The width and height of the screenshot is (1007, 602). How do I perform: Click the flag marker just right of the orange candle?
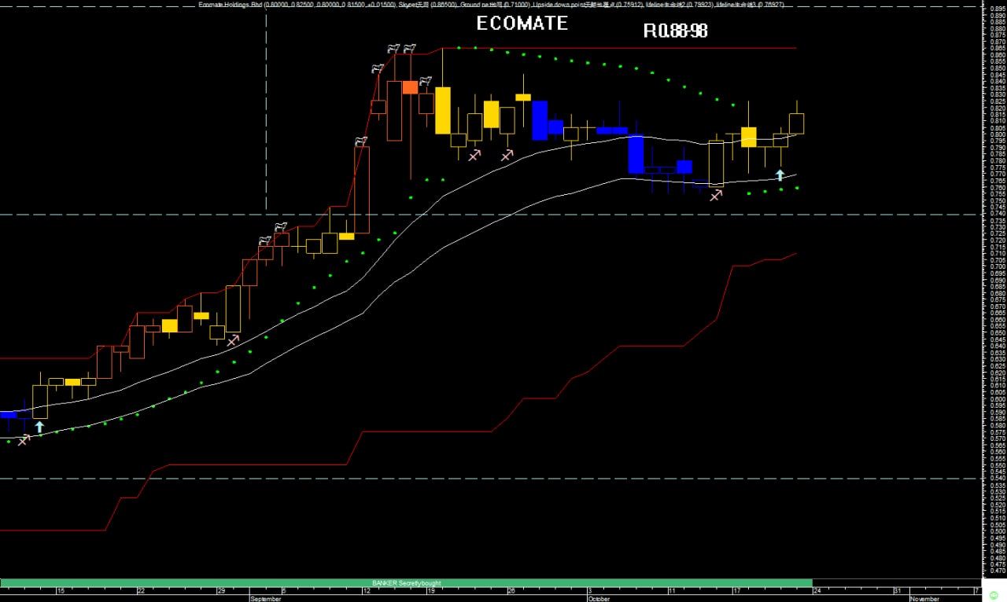[426, 81]
